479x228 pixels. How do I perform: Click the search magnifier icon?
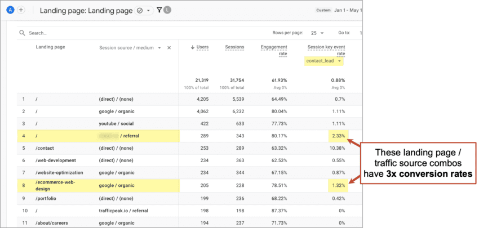(22, 33)
